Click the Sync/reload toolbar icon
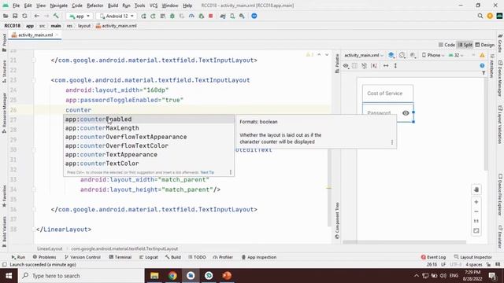This screenshot has width=504, height=283. click(24, 16)
